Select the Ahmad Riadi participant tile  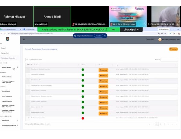click(52, 17)
